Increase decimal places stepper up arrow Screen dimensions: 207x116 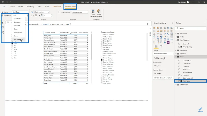pyautogui.click(x=51, y=15)
